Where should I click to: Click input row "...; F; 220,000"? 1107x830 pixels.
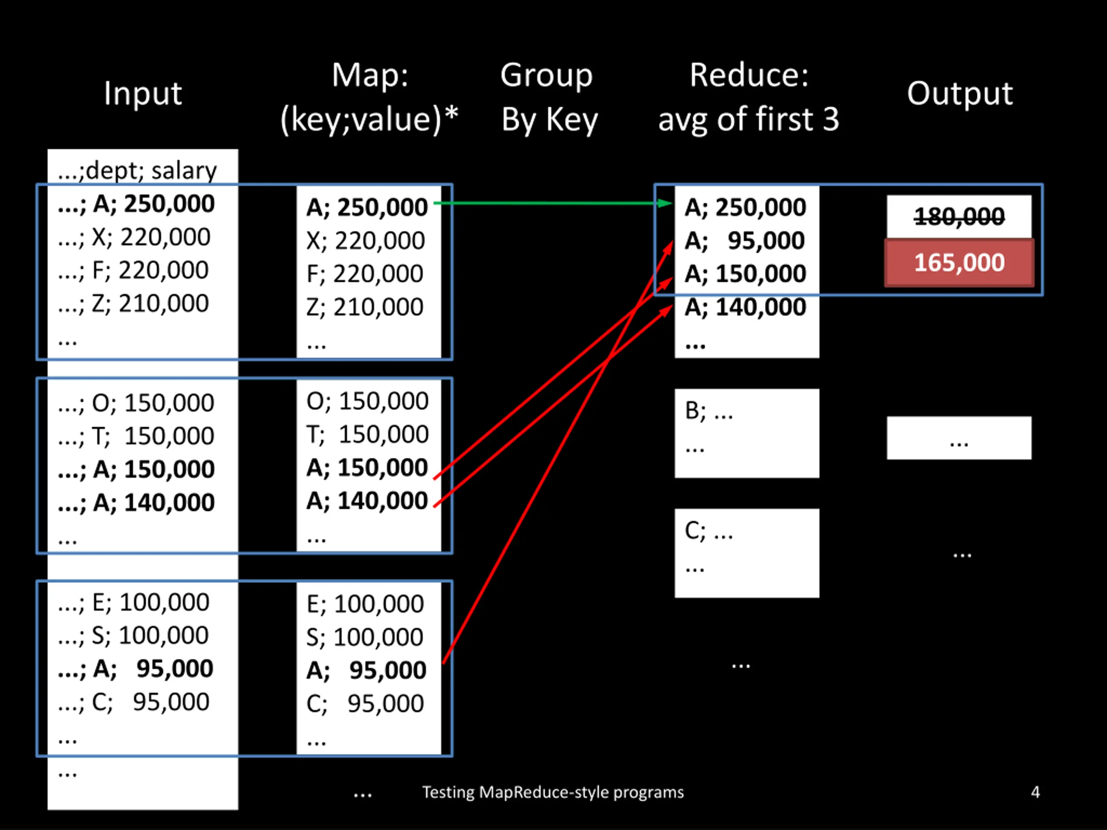133,271
